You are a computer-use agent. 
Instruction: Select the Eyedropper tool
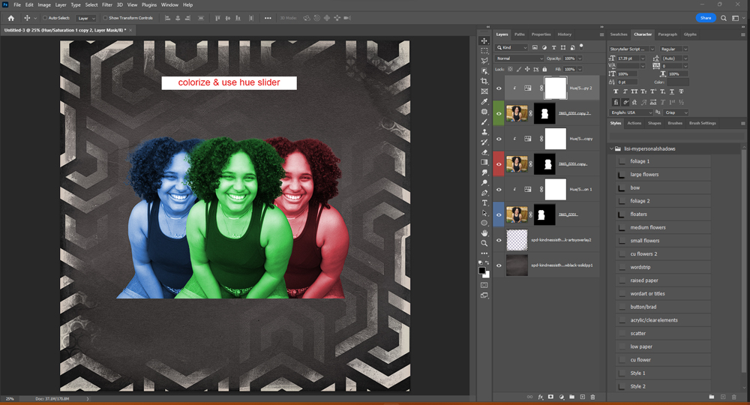pos(484,101)
